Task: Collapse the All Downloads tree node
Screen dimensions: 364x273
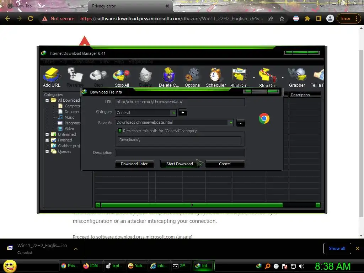Action: pos(47,100)
